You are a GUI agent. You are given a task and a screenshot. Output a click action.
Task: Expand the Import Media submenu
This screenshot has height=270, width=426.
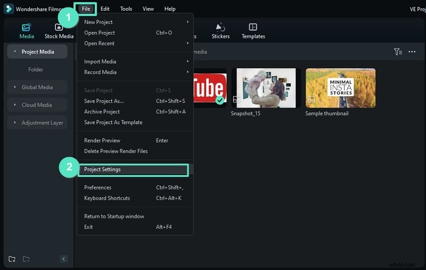(187, 61)
